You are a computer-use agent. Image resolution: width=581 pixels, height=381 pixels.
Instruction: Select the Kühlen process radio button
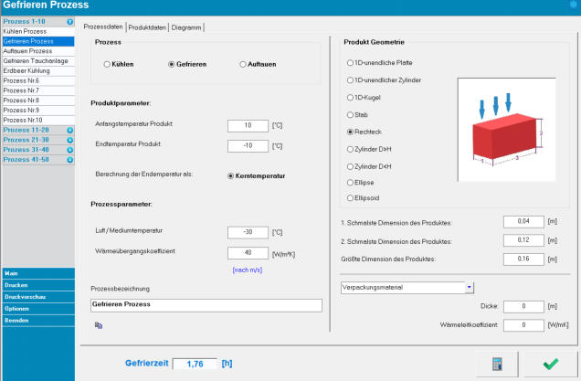(x=108, y=64)
